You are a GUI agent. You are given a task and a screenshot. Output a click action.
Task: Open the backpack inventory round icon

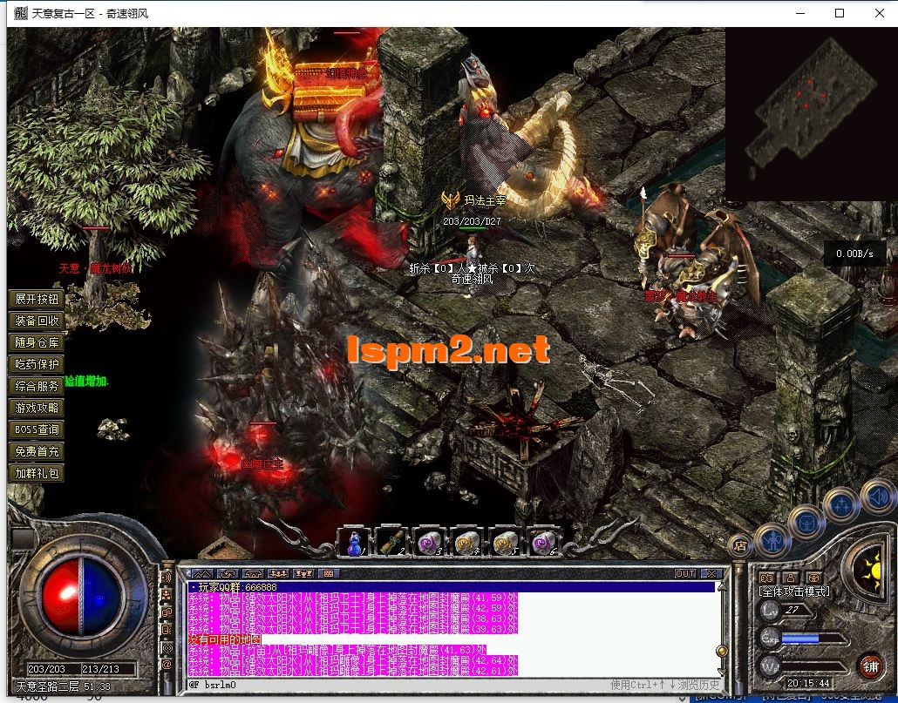(806, 523)
